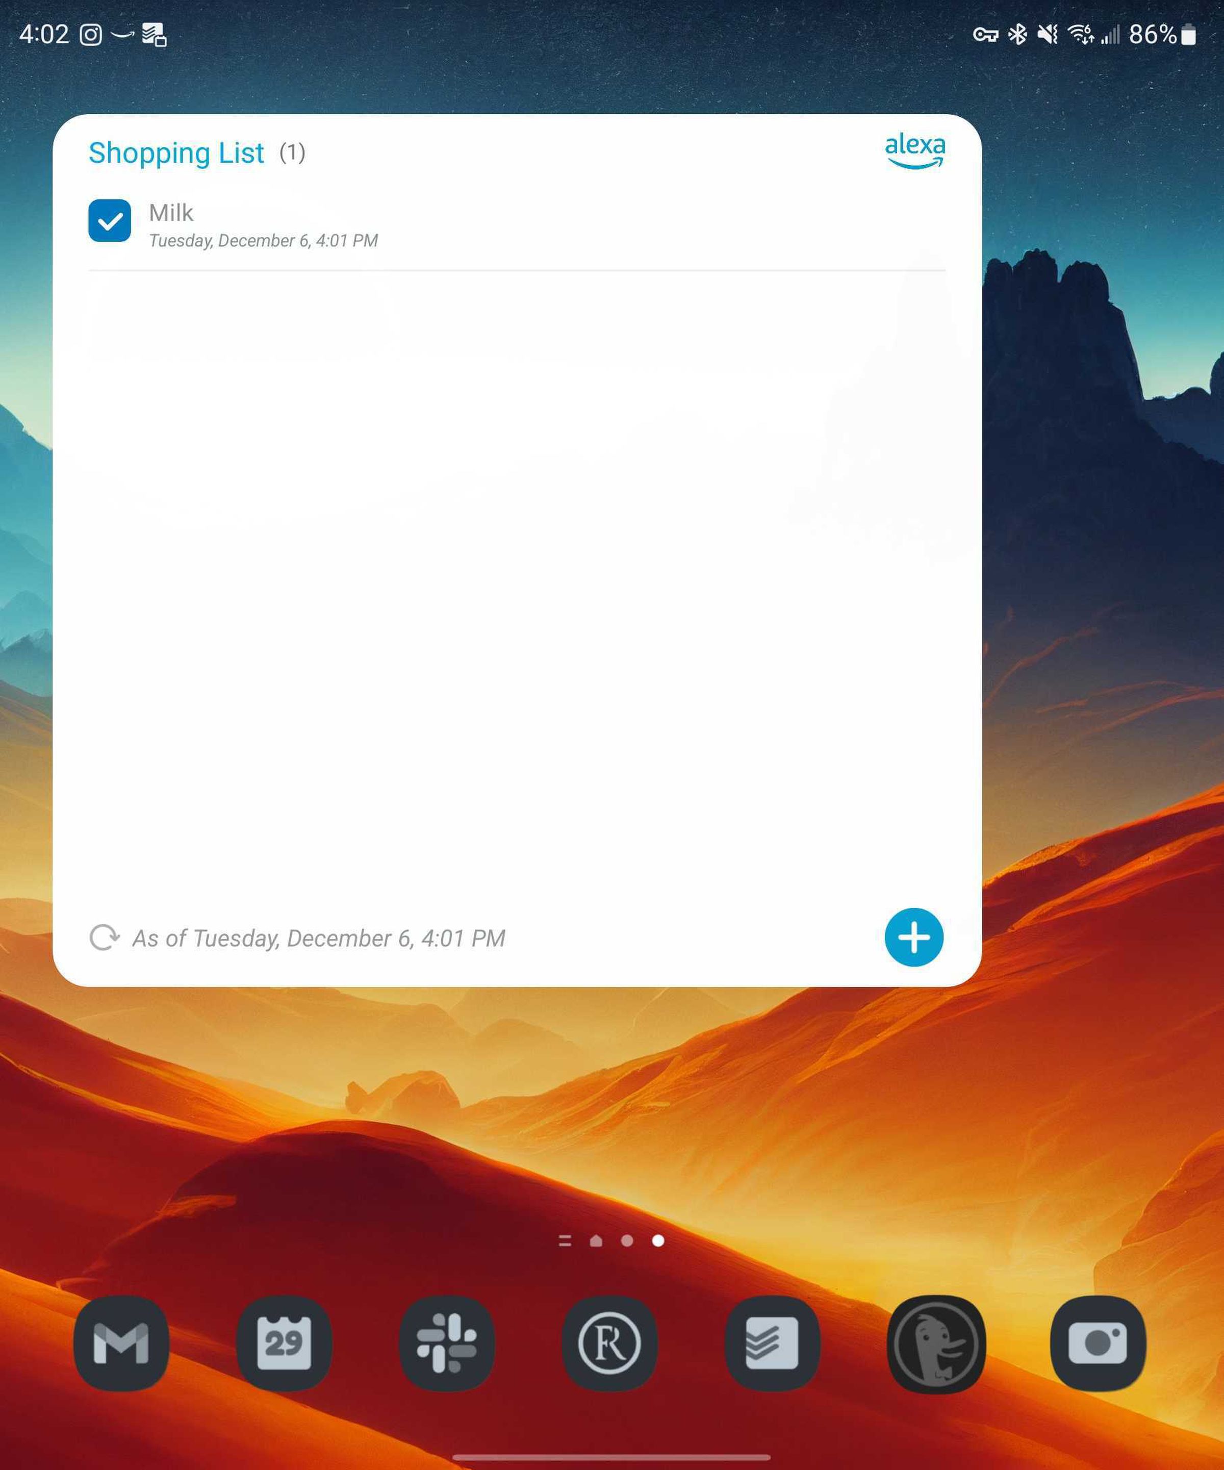Open camera app
The image size is (1224, 1470).
tap(1097, 1342)
